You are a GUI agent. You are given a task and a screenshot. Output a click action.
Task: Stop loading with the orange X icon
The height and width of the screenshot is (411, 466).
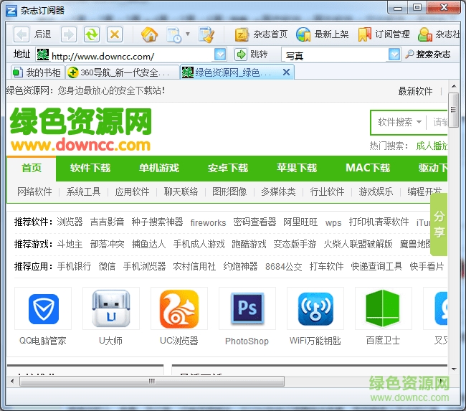(x=114, y=34)
